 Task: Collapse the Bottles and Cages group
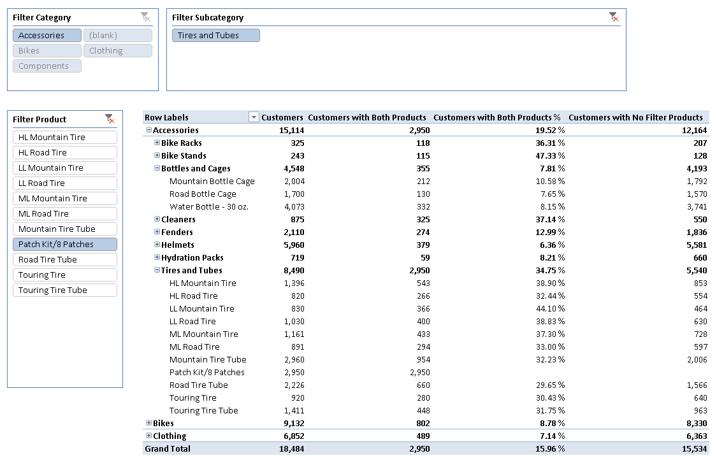157,168
